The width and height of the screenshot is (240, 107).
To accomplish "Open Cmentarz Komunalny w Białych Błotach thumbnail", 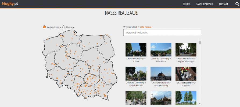I will [136, 74].
